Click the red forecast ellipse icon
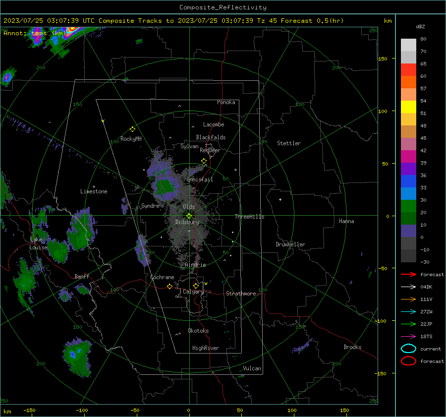The image size is (446, 417). pyautogui.click(x=408, y=361)
